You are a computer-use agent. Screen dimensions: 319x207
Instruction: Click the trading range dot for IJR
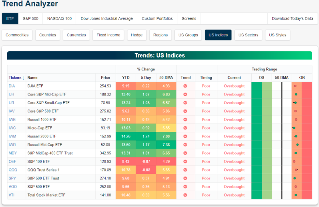click(295, 103)
